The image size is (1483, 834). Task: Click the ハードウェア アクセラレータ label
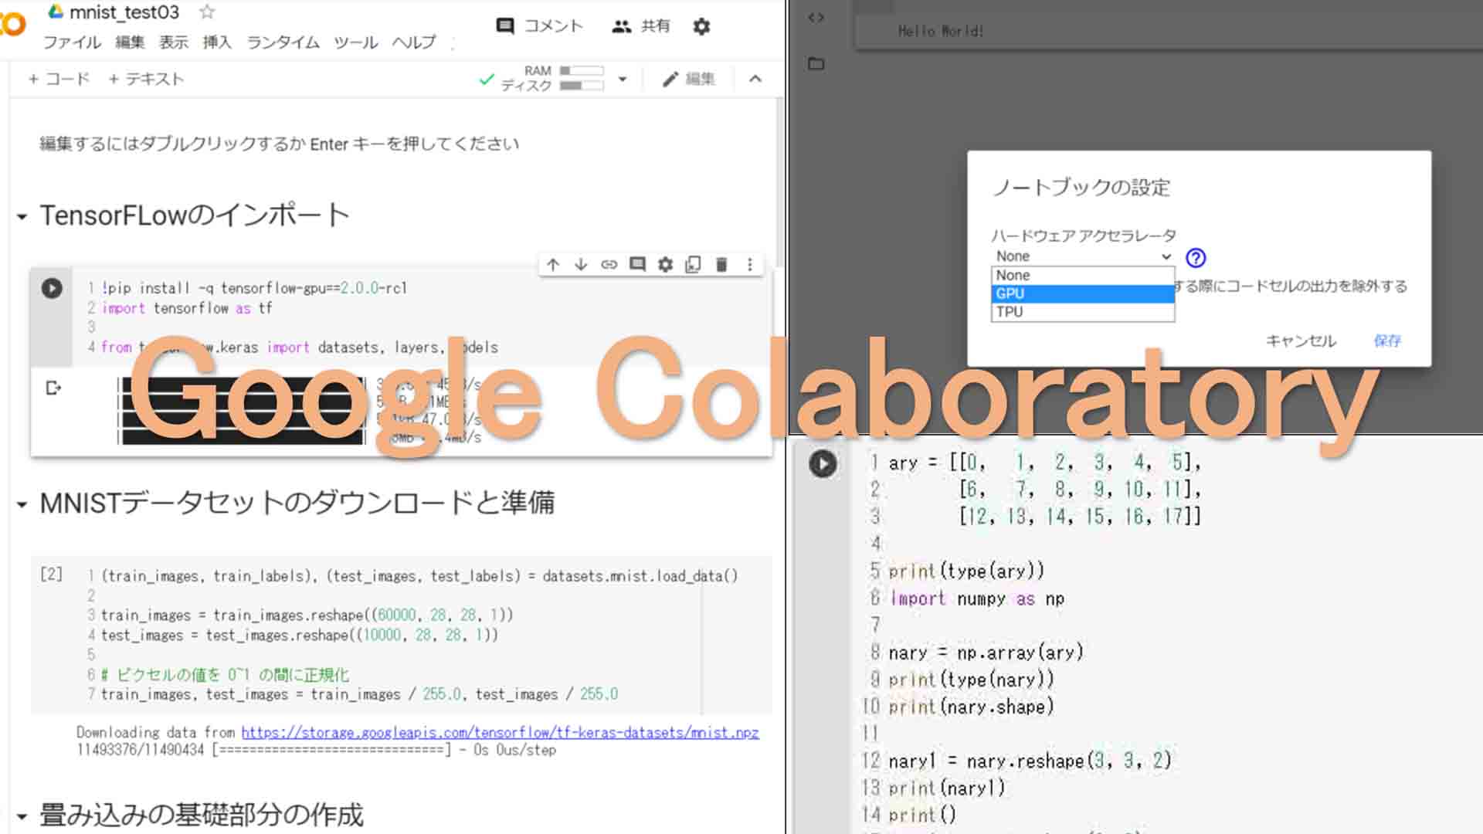pos(1084,236)
